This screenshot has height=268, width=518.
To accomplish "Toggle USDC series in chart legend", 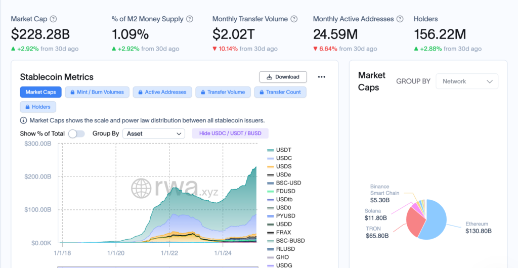I will 283,158.
